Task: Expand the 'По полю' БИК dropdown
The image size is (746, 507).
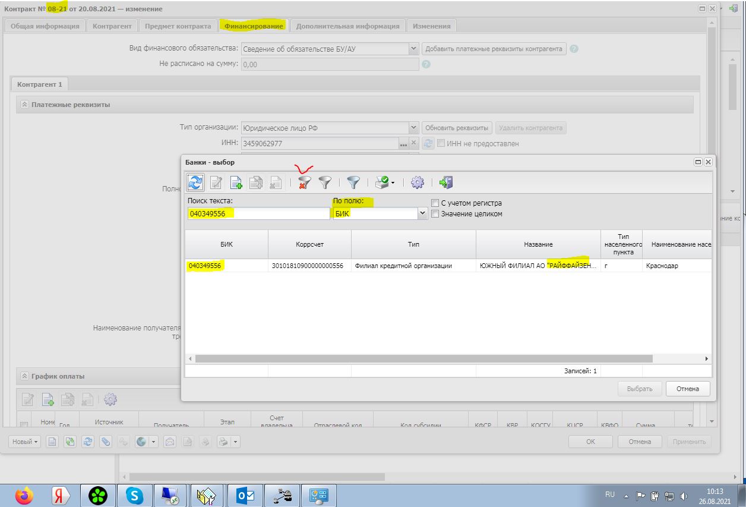Action: [423, 213]
